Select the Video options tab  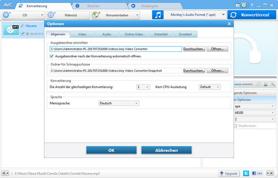[x=82, y=34]
